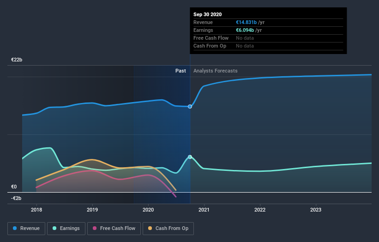Toggle the Cash From Op legend button
Viewport: 379px width, 242px height.
[168, 229]
